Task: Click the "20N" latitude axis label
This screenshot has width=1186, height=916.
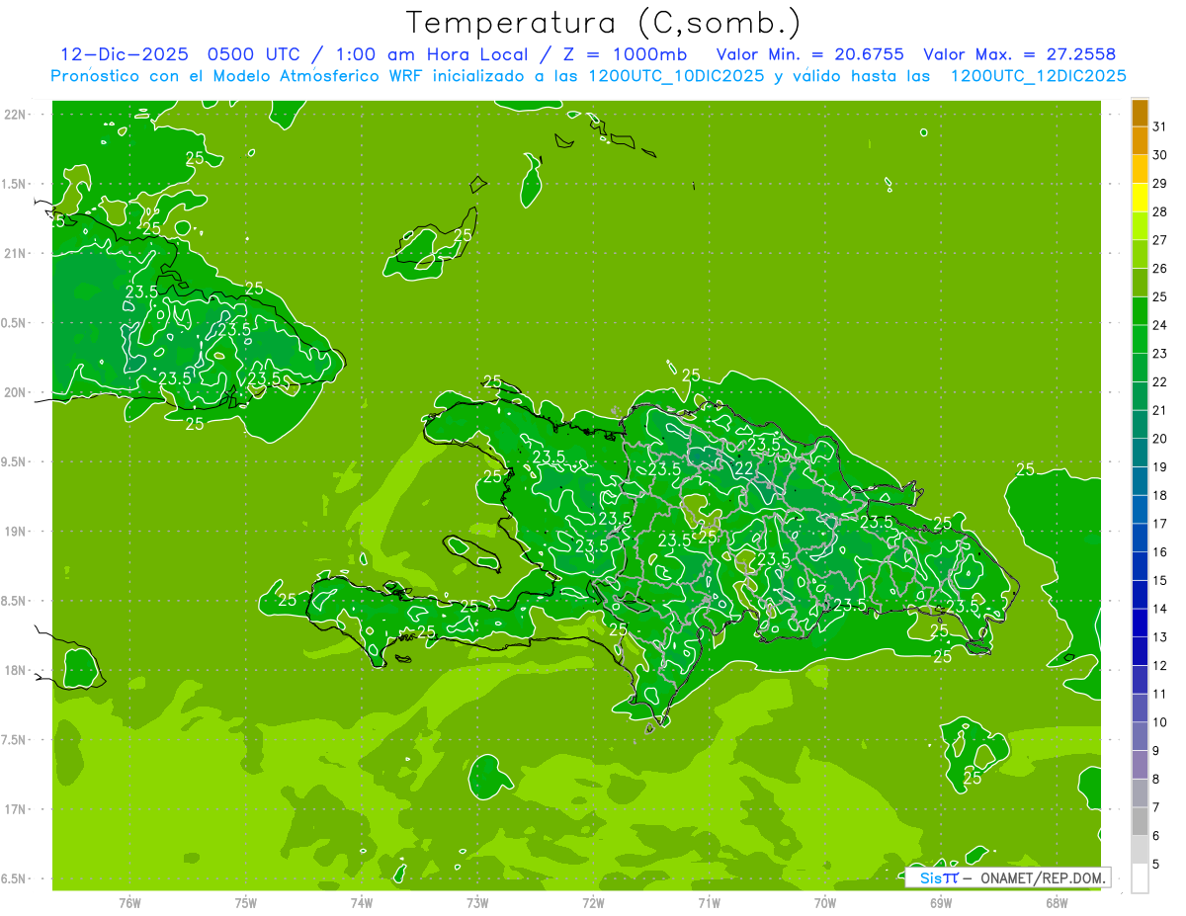Action: 16,392
